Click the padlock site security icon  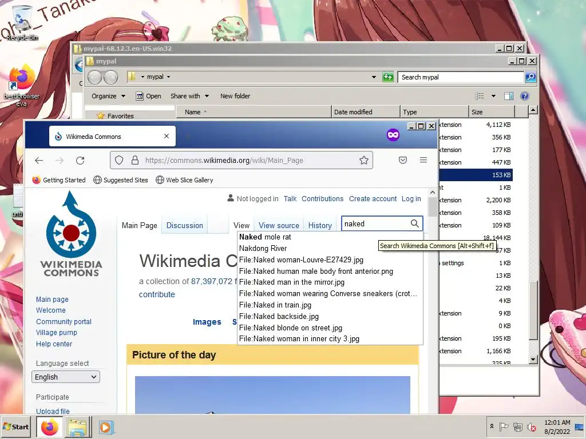click(135, 161)
